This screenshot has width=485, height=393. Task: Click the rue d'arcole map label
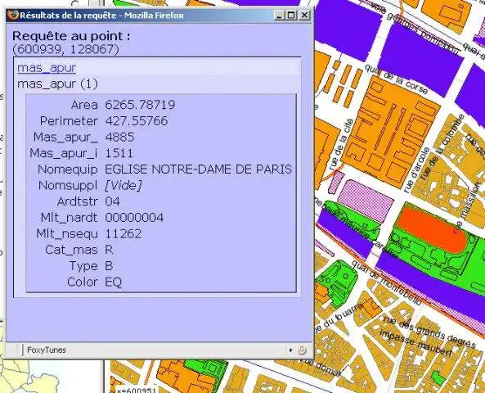[416, 170]
